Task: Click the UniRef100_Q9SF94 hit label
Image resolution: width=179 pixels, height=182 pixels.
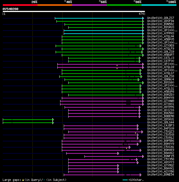Action: (x=161, y=21)
